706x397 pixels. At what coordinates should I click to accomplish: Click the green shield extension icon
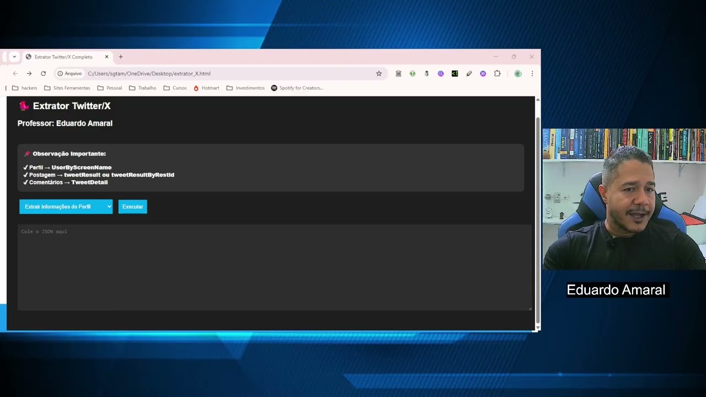point(412,73)
